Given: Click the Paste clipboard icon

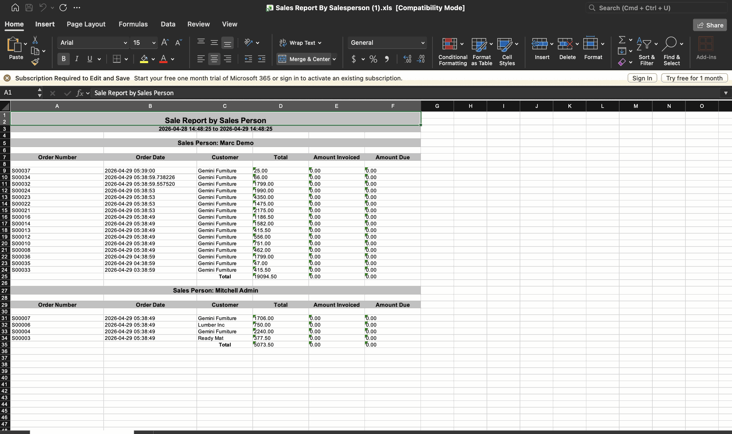Looking at the screenshot, I should (x=14, y=45).
